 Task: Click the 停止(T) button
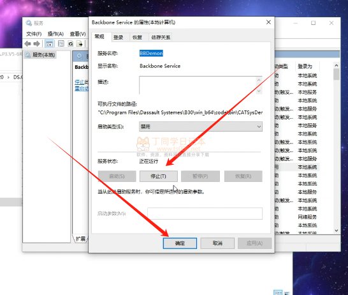(x=159, y=176)
